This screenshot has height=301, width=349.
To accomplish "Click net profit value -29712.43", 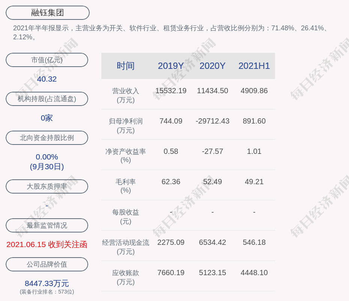I will (x=212, y=121).
